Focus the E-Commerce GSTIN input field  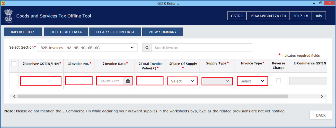click(x=308, y=81)
